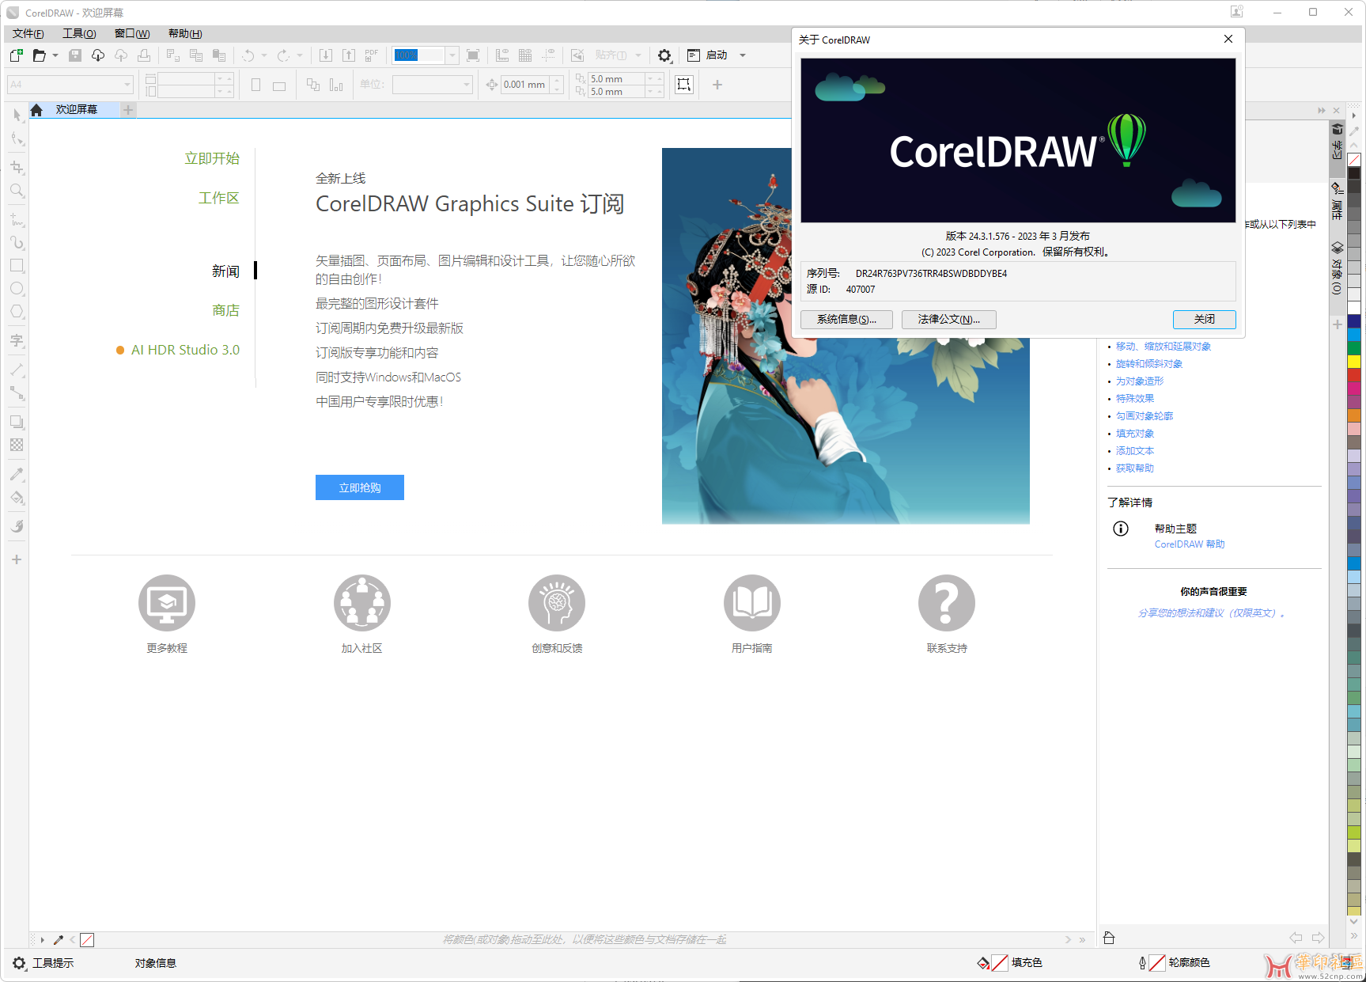Select AI HDR Studio 3.0 entry

click(185, 350)
